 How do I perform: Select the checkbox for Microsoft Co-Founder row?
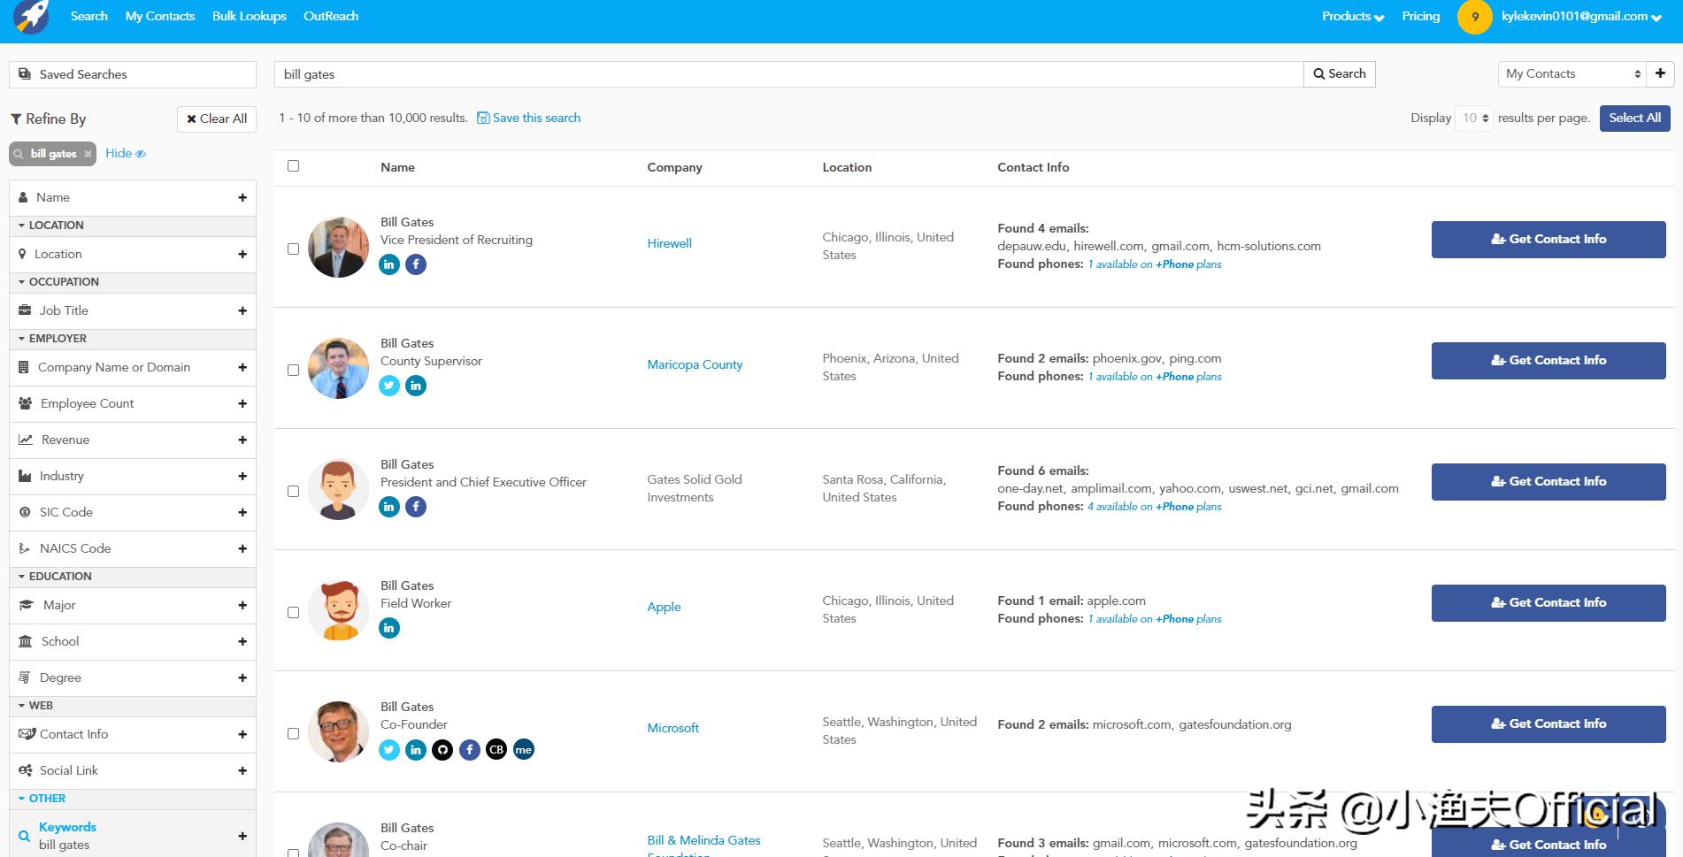pyautogui.click(x=294, y=734)
